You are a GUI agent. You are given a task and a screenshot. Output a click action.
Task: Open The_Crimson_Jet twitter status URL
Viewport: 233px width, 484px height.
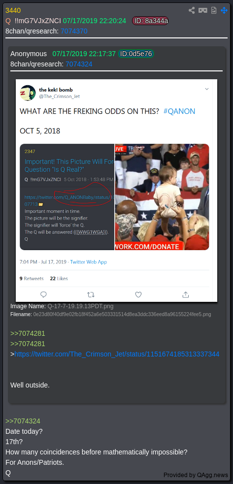coord(117,354)
